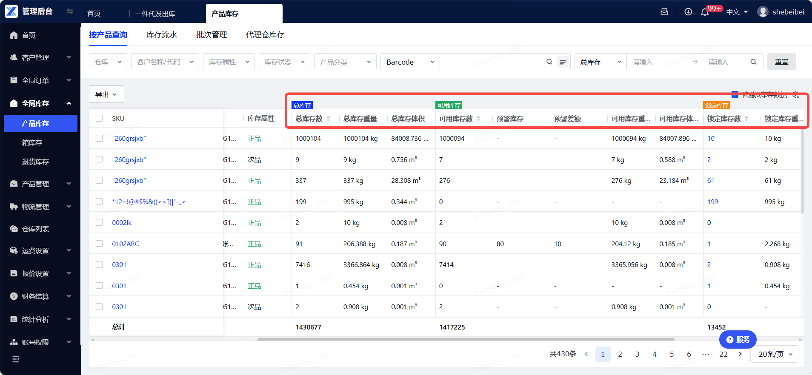Focus the minimum stock 请输入 field
The width and height of the screenshot is (812, 375).
click(658, 62)
